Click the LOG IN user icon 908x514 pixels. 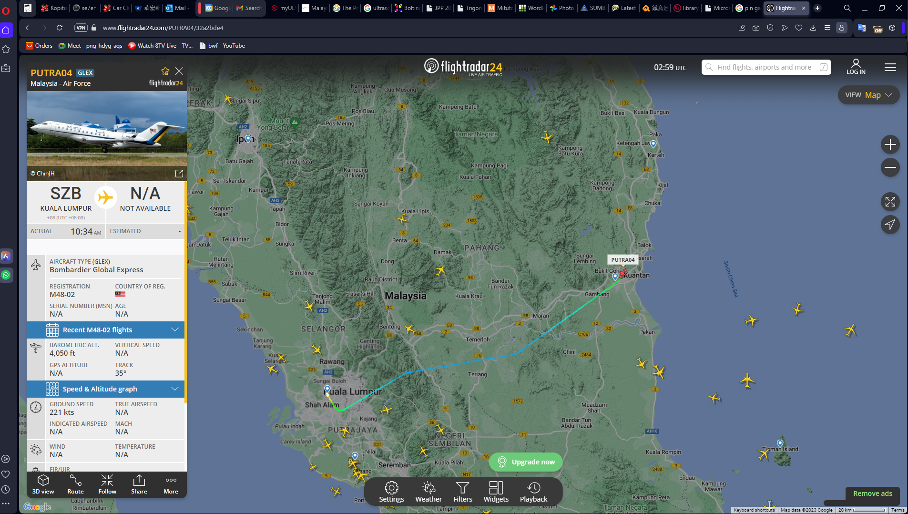point(856,67)
